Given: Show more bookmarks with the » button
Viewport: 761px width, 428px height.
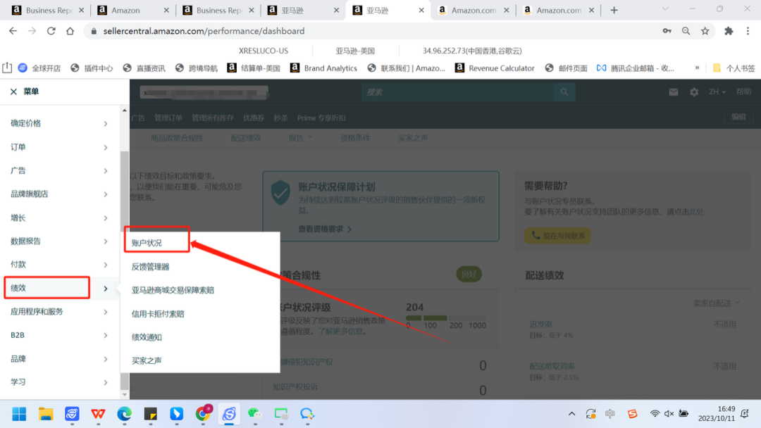Looking at the screenshot, I should [x=697, y=68].
